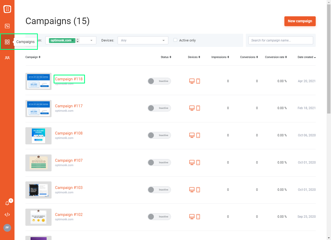331x240 pixels.
Task: Sort by Impressions column header
Action: pos(220,57)
